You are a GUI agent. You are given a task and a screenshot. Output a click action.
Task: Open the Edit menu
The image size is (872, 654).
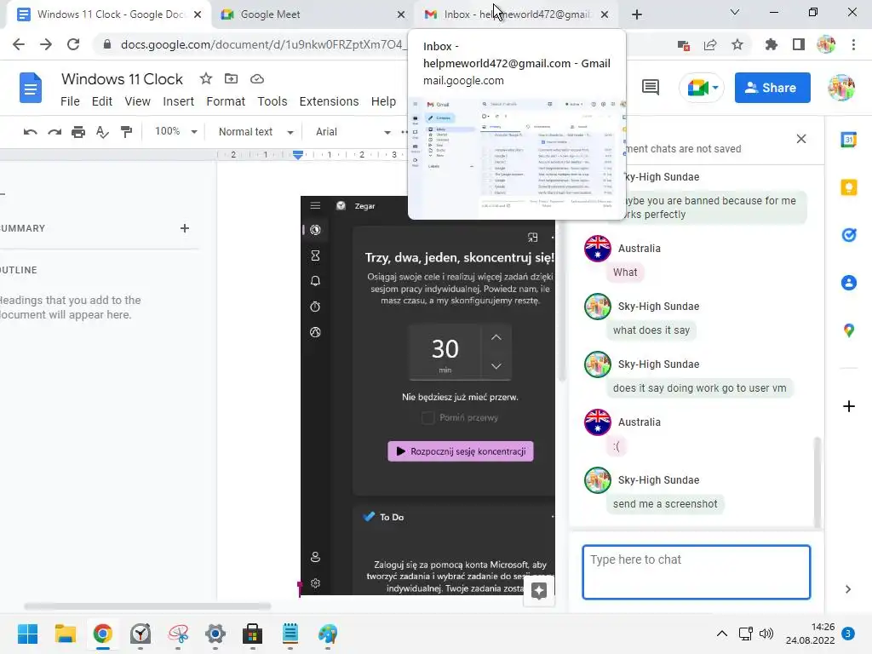(102, 101)
